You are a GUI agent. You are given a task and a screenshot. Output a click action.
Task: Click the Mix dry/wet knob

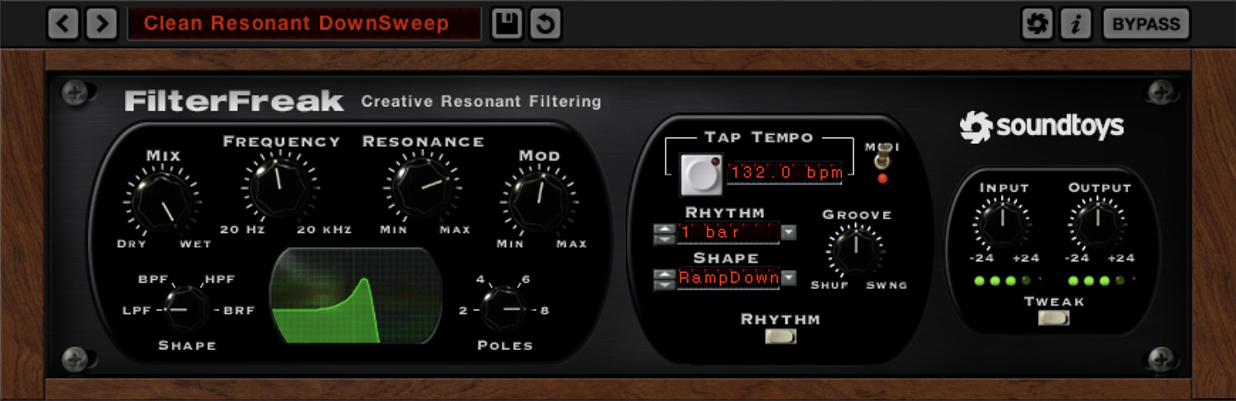coord(162,202)
